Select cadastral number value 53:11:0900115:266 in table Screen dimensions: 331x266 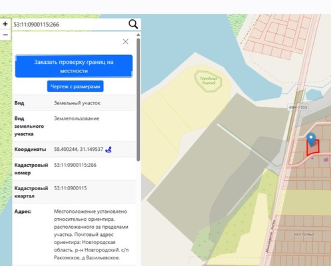(75, 165)
